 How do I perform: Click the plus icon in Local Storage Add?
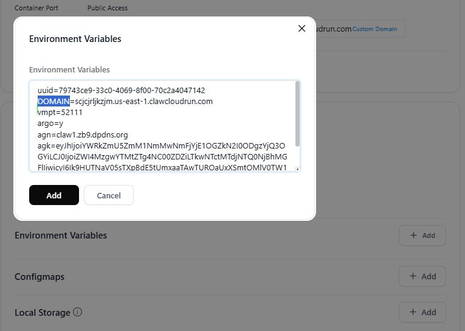pyautogui.click(x=413, y=312)
